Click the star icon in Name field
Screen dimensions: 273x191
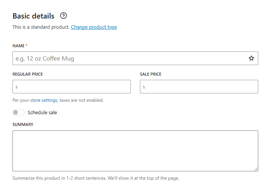click(251, 58)
